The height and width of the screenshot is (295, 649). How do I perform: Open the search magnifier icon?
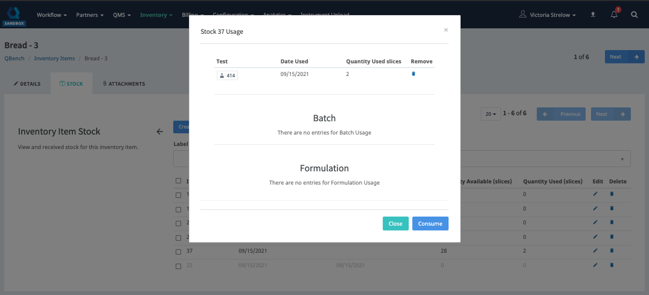634,14
